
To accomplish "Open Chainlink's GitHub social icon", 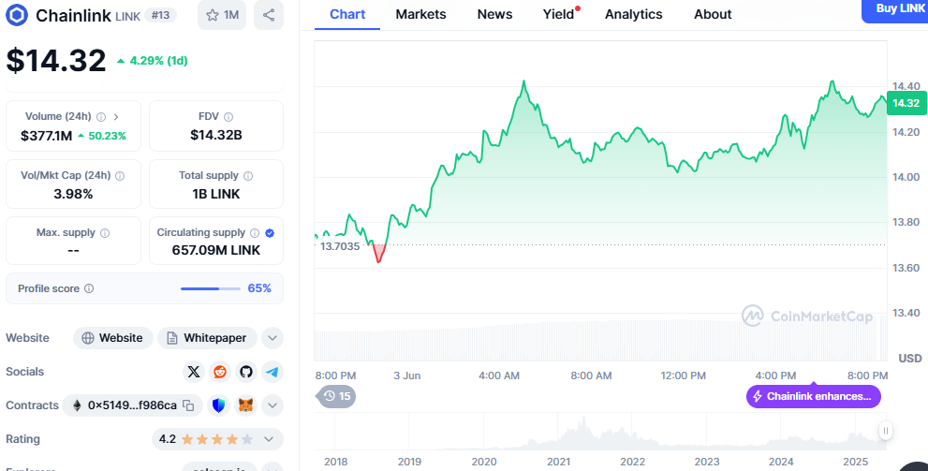I will point(246,372).
